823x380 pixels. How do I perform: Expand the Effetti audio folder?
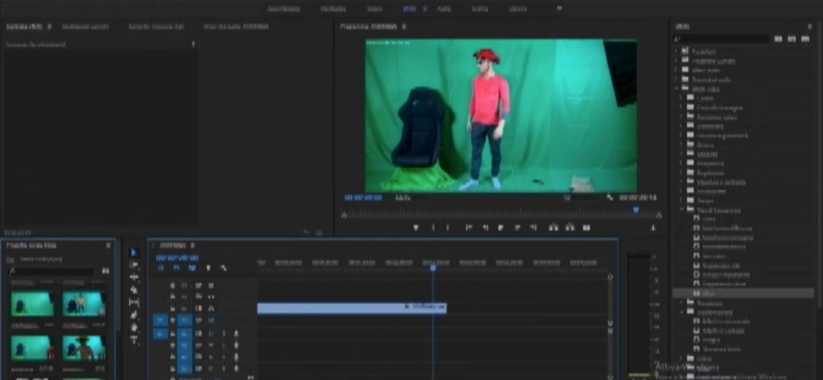676,70
